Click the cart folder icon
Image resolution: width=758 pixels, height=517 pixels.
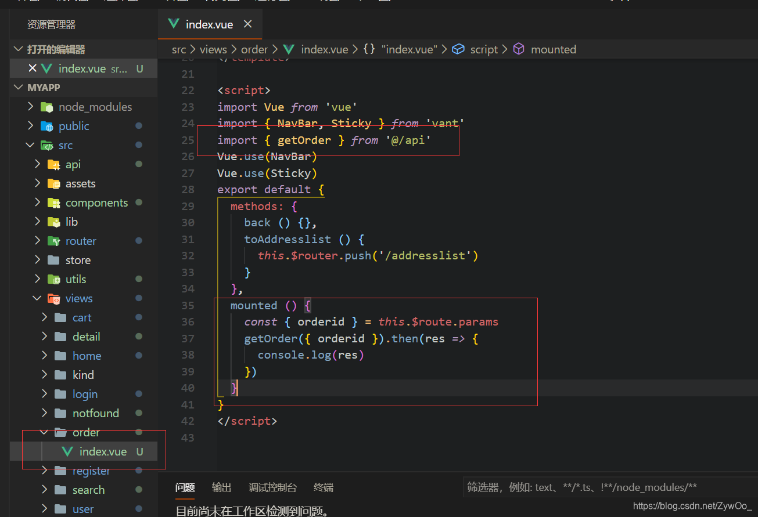pos(61,317)
